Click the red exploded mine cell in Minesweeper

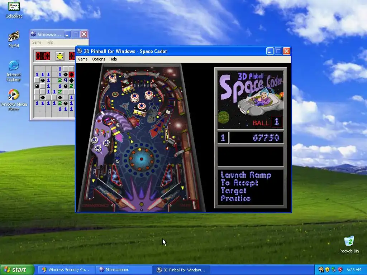(x=71, y=74)
